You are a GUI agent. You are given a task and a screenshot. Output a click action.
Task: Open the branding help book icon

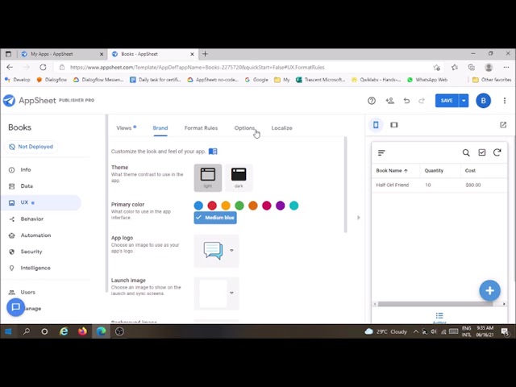point(213,152)
